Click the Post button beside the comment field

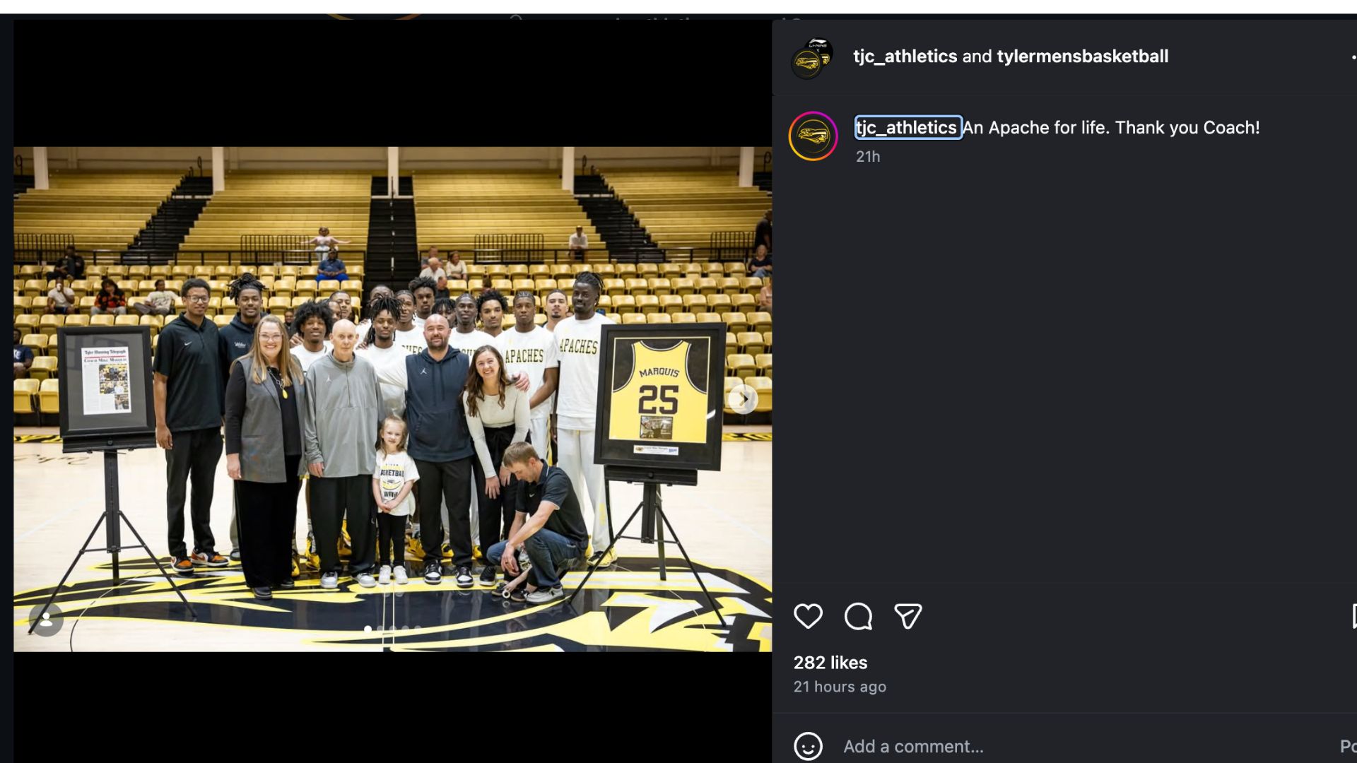click(x=1347, y=746)
